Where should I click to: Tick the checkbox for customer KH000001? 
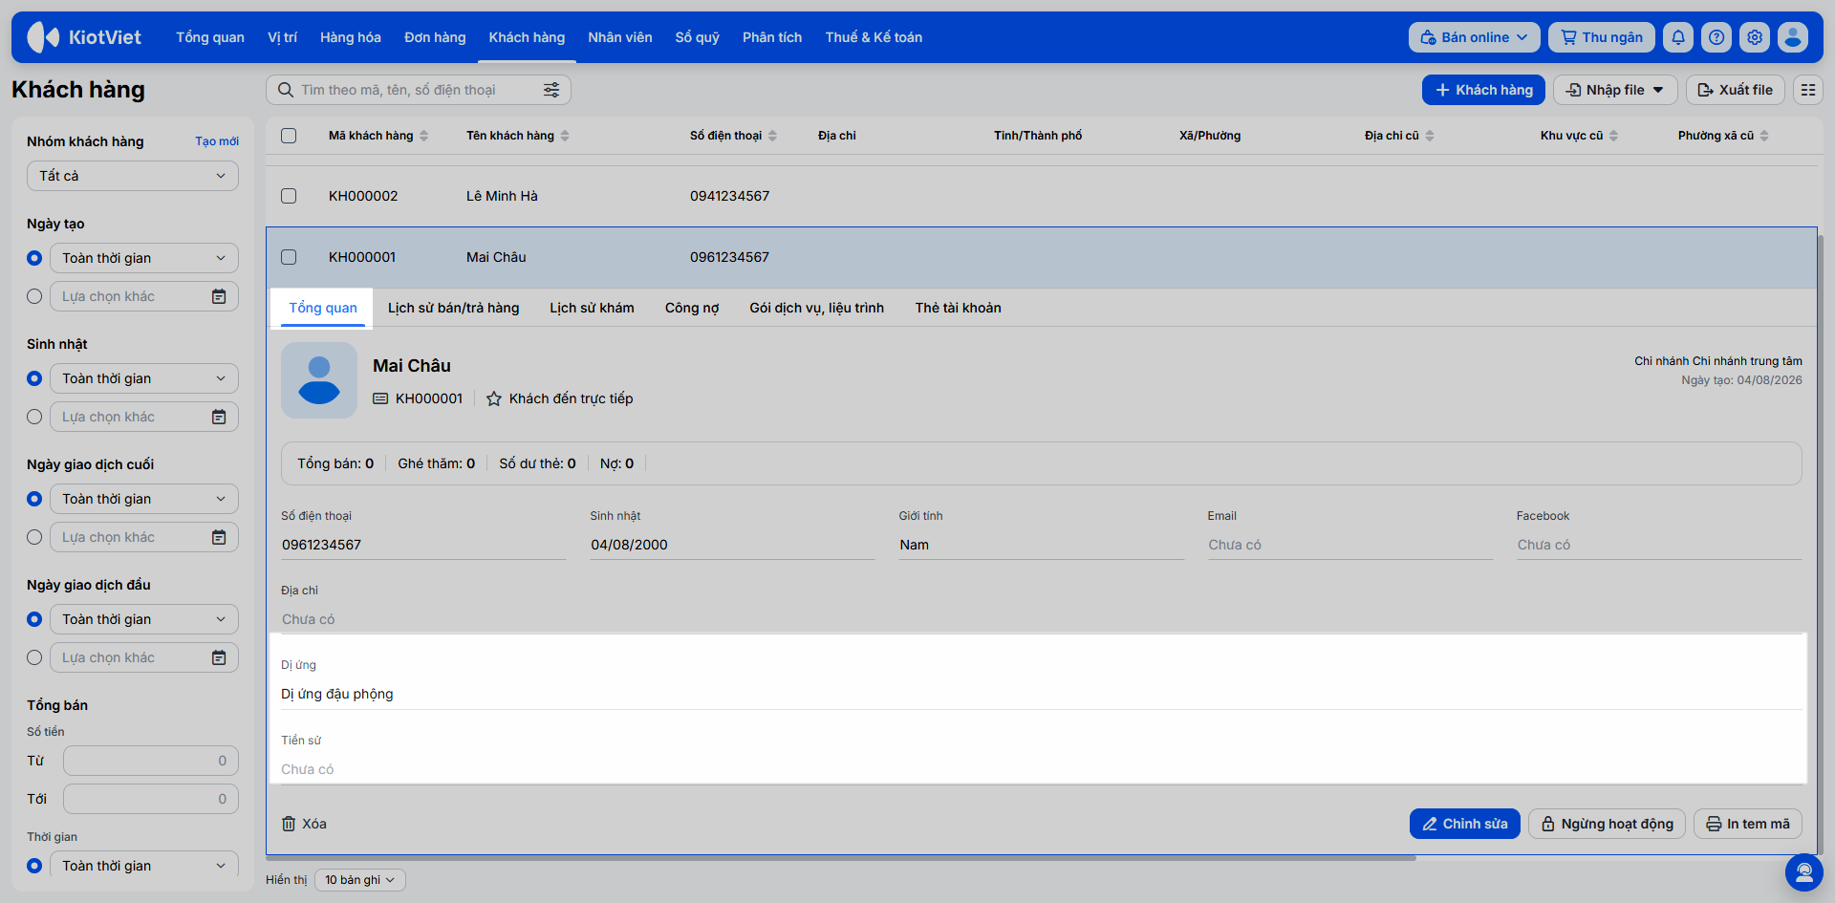point(289,257)
